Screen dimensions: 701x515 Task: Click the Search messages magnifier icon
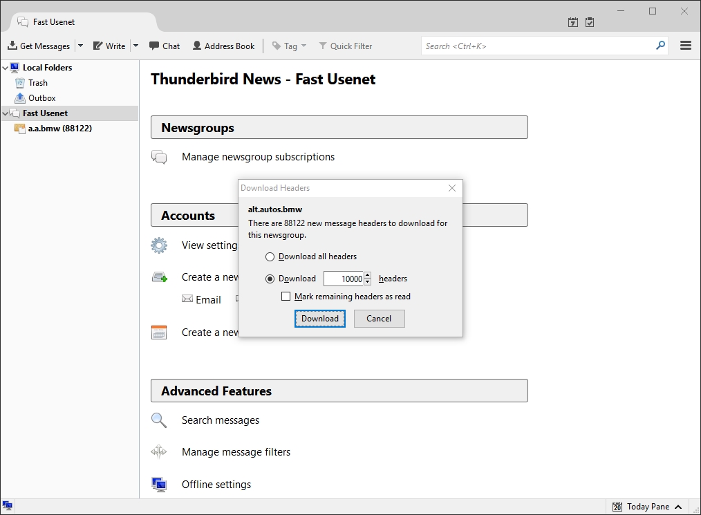159,420
